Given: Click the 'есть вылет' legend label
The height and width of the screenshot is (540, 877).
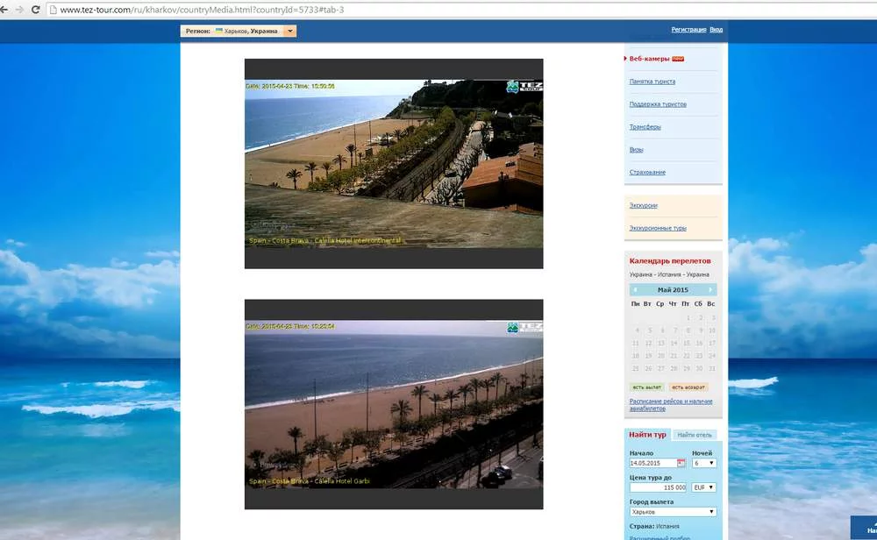Looking at the screenshot, I should pyautogui.click(x=646, y=387).
